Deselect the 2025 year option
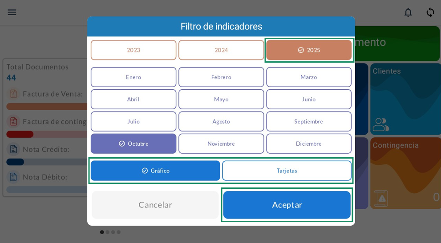The width and height of the screenshot is (441, 243). click(309, 50)
